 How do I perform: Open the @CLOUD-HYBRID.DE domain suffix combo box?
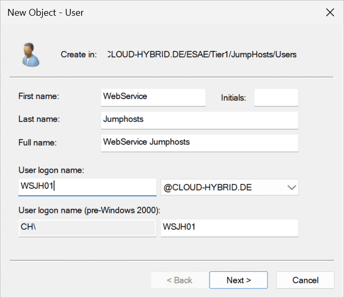223,187
